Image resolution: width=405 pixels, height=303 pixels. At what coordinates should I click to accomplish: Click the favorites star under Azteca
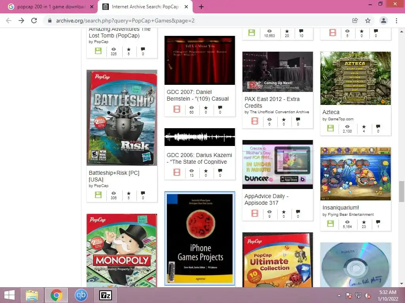(x=364, y=127)
